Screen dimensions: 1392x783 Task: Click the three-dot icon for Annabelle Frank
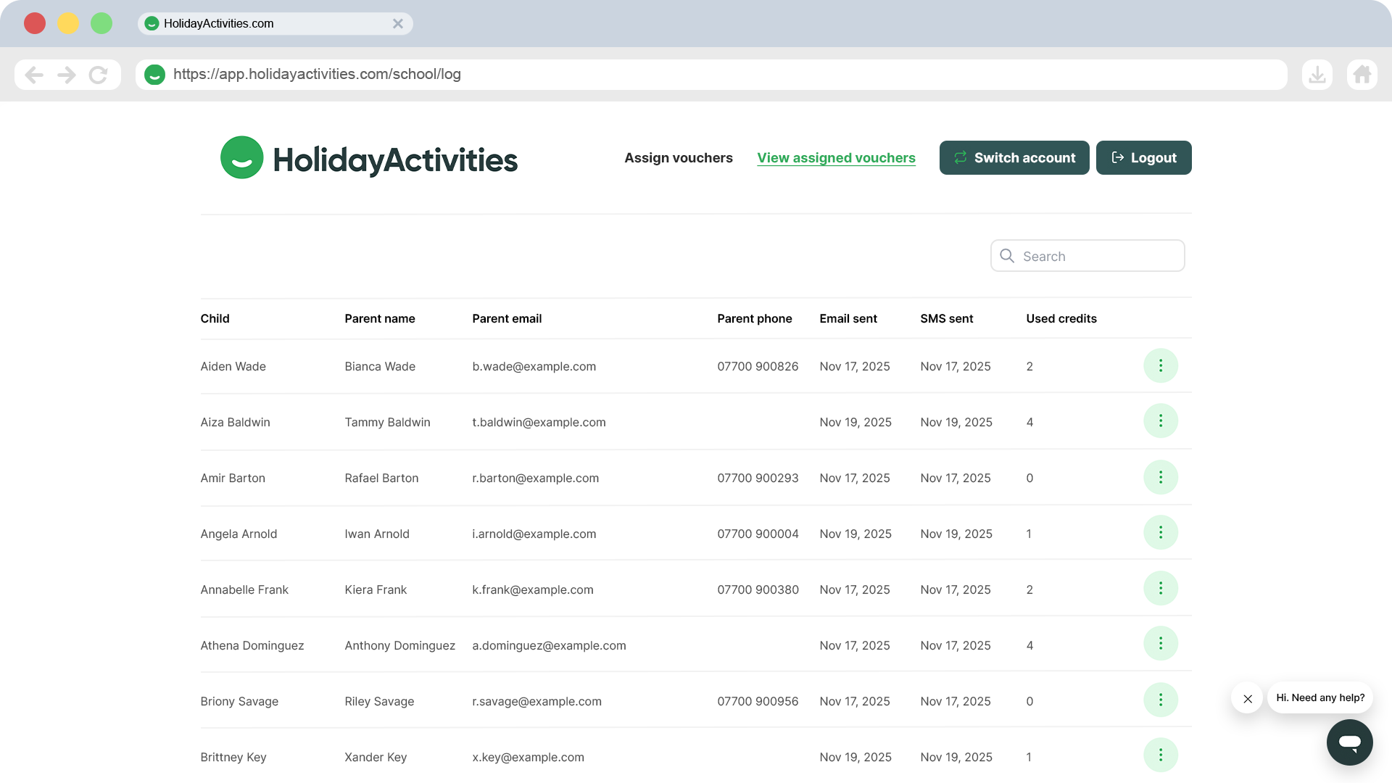pyautogui.click(x=1160, y=589)
